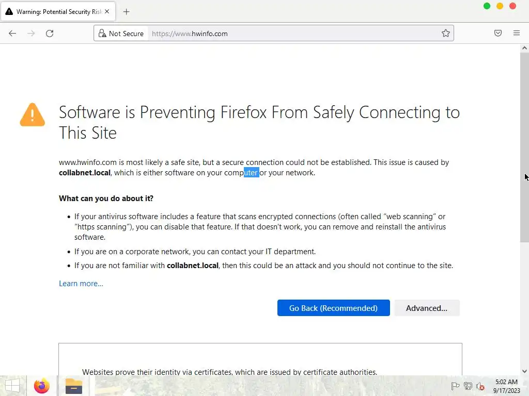Bookmark this page with star icon

(445, 34)
